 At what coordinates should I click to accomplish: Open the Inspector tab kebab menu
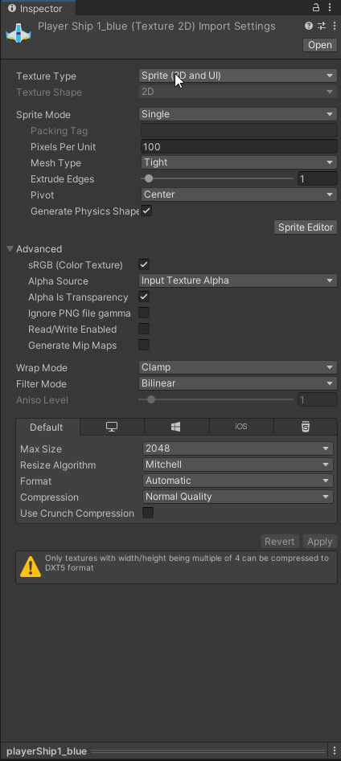click(331, 8)
